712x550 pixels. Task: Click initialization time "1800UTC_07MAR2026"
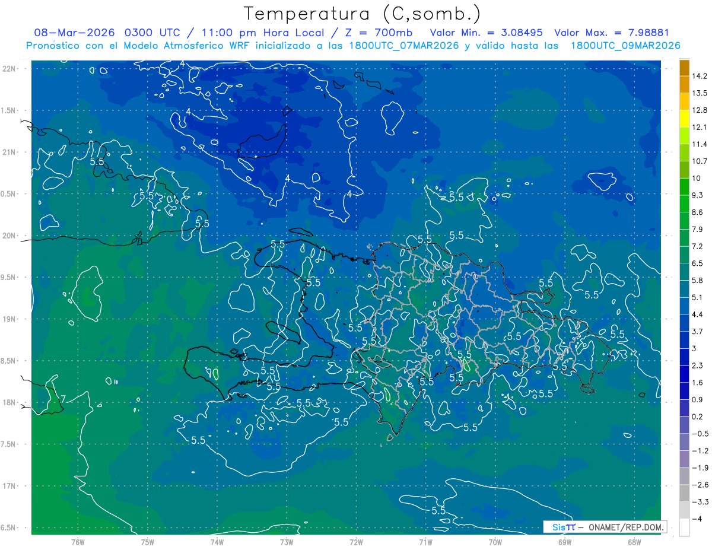click(x=405, y=46)
